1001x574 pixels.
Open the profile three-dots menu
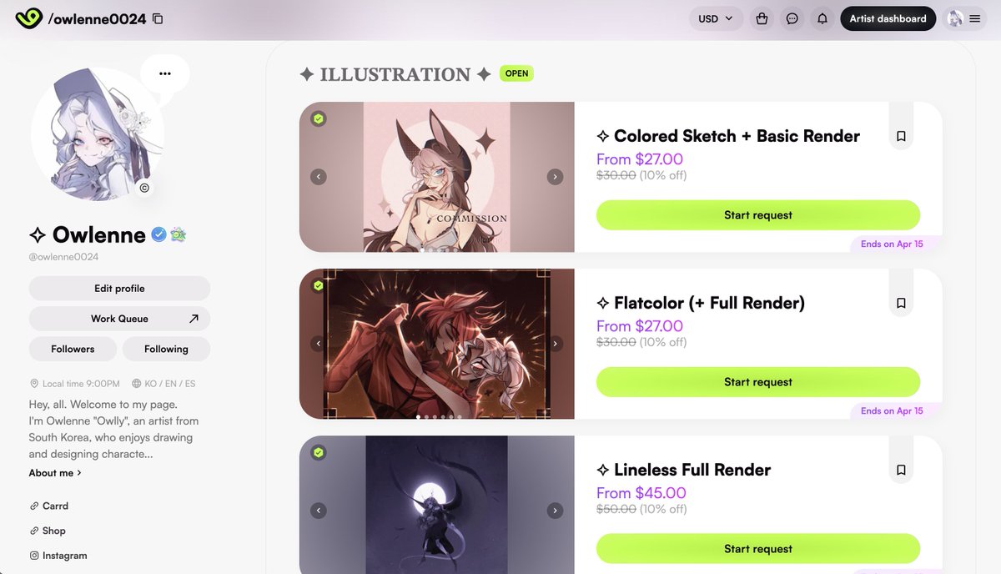[164, 73]
